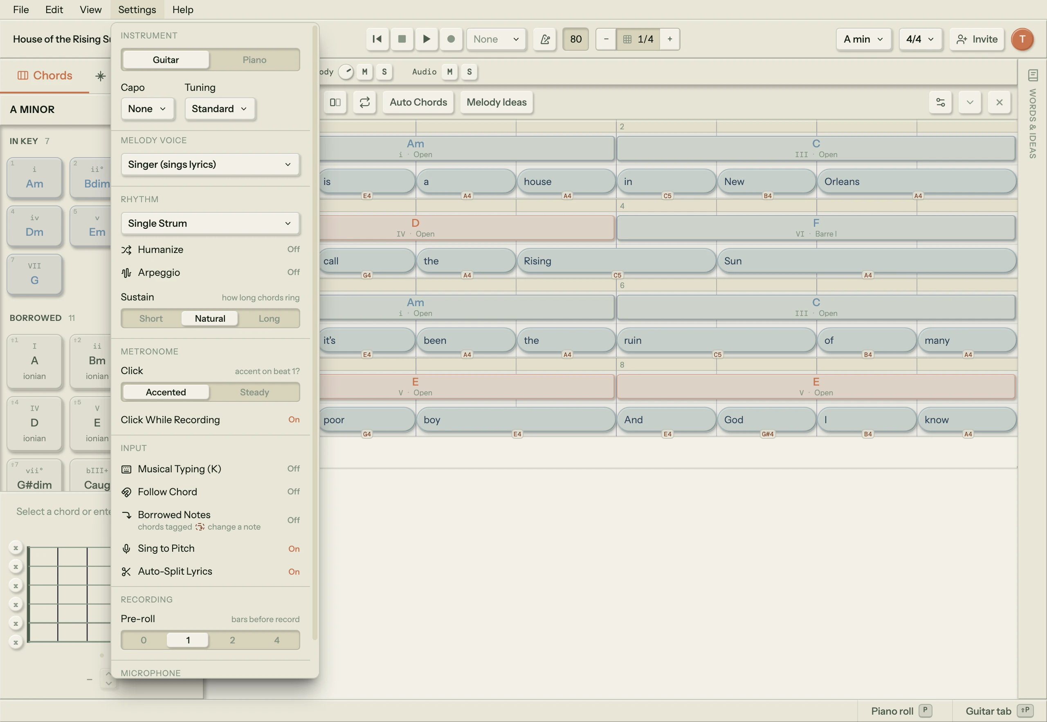Toggle Humanize option
This screenshot has width=1047, height=722.
coord(210,250)
